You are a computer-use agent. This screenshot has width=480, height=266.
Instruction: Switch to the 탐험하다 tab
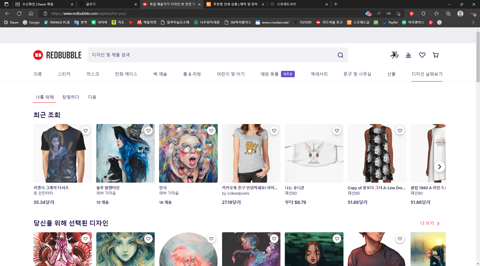tap(71, 97)
